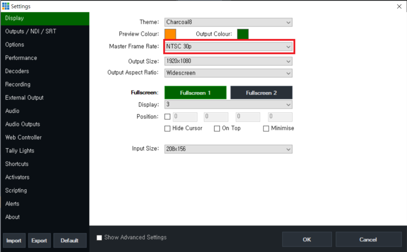Close the Settings window
Viewport: 407px width, 252px height.
tap(399, 6)
